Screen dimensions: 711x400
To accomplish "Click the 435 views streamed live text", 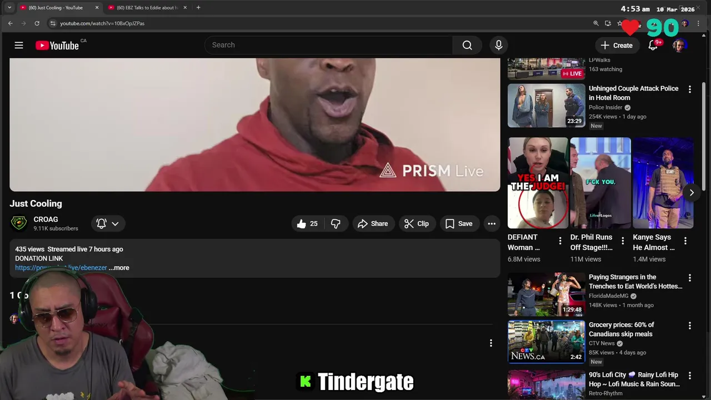I will click(69, 249).
